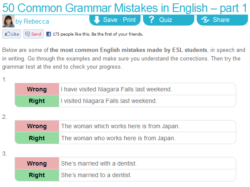Open the Share button

(222, 20)
